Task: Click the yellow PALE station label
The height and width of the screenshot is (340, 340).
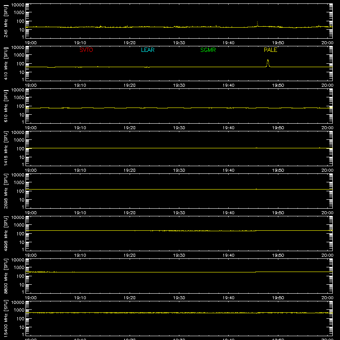Action: [x=270, y=50]
